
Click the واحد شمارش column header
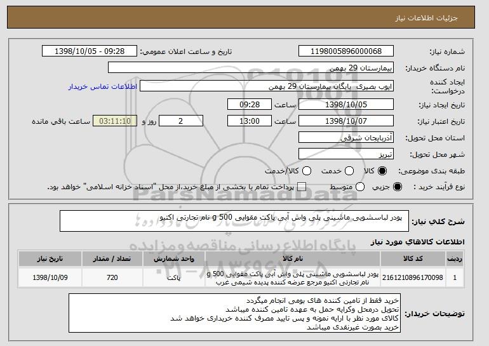(174, 259)
